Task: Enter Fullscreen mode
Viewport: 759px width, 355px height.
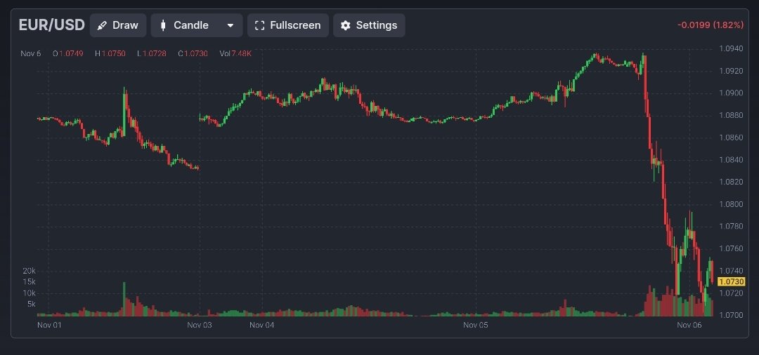Action: click(x=288, y=25)
